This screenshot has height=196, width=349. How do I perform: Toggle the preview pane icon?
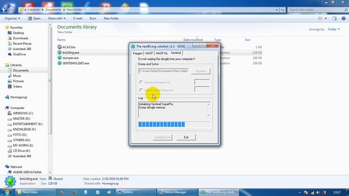(334, 19)
